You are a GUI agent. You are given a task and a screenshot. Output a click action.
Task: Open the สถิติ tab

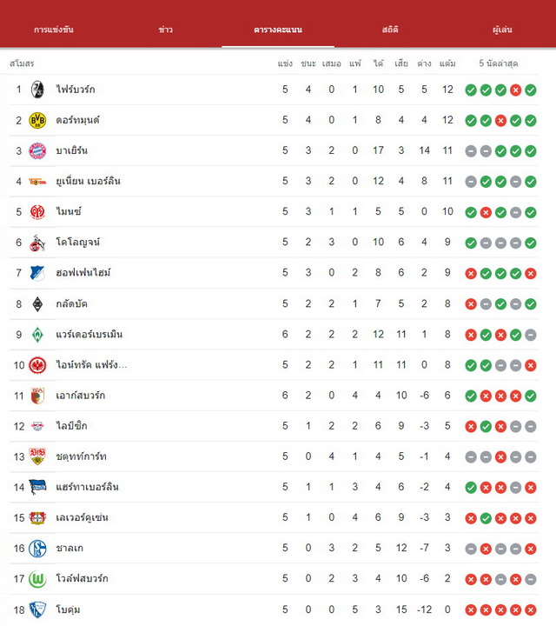[390, 30]
